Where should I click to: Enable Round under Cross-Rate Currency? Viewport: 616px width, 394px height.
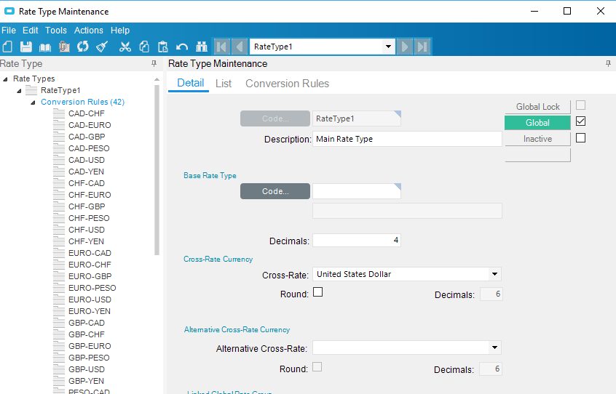[x=317, y=292]
